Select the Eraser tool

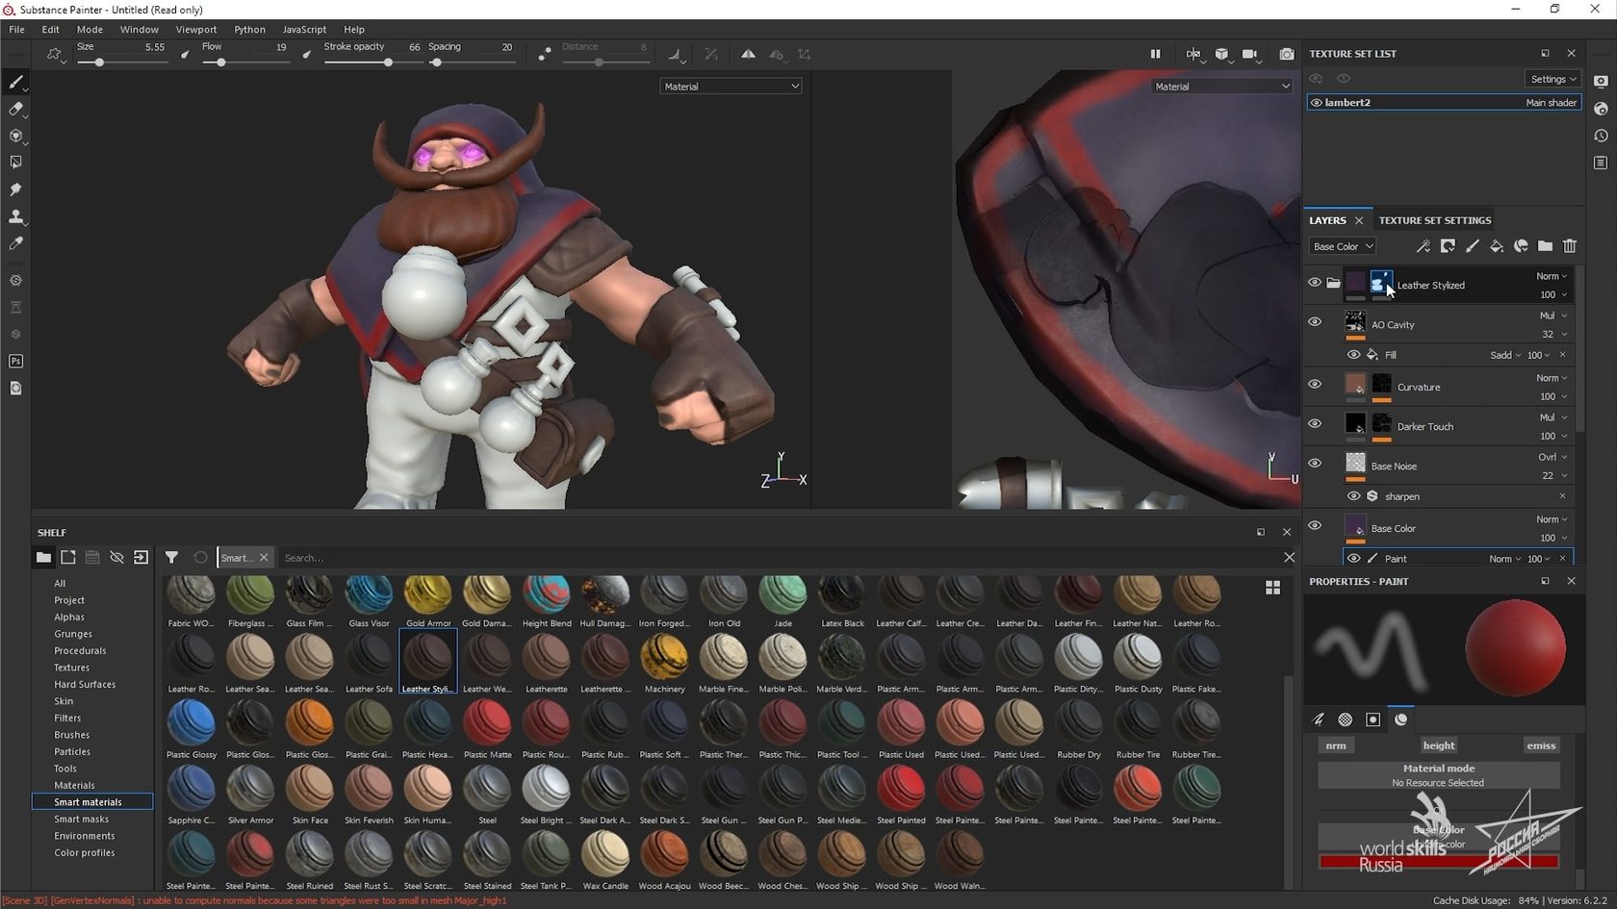tap(15, 109)
